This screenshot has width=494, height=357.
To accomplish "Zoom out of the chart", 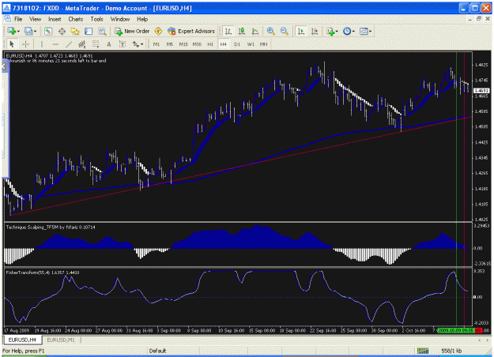I will click(x=285, y=31).
